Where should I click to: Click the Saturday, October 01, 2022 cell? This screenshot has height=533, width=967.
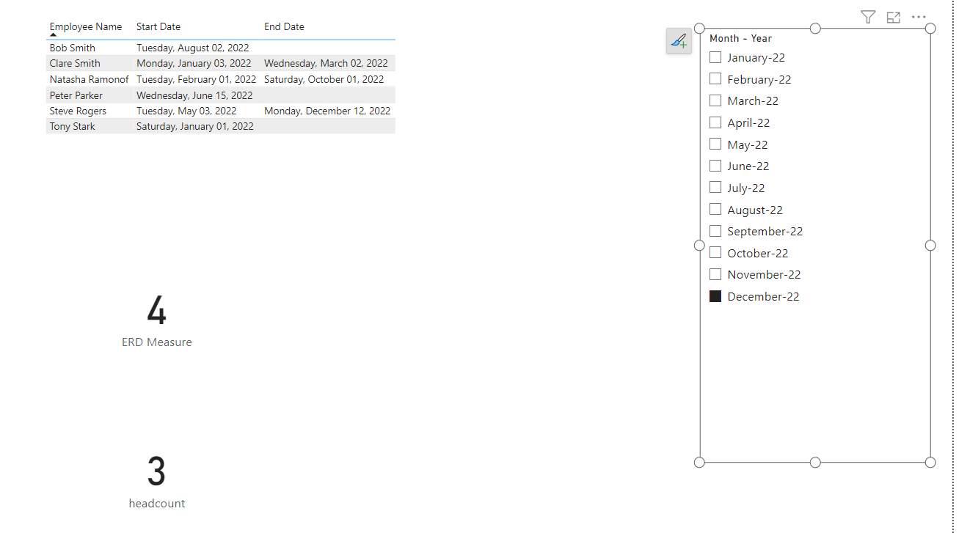324,79
